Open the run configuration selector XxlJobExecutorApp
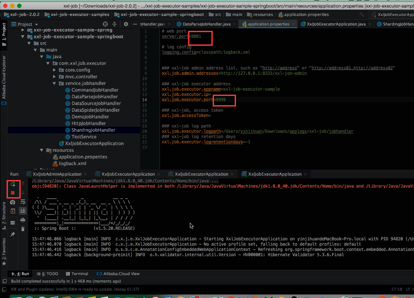This screenshot has width=414, height=298. 392,15
